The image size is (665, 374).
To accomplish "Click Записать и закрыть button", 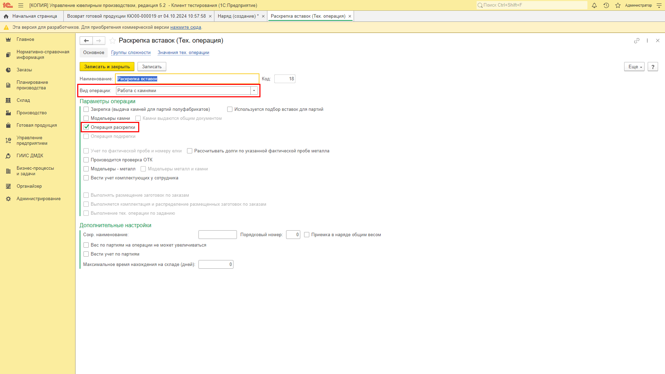I will point(107,67).
